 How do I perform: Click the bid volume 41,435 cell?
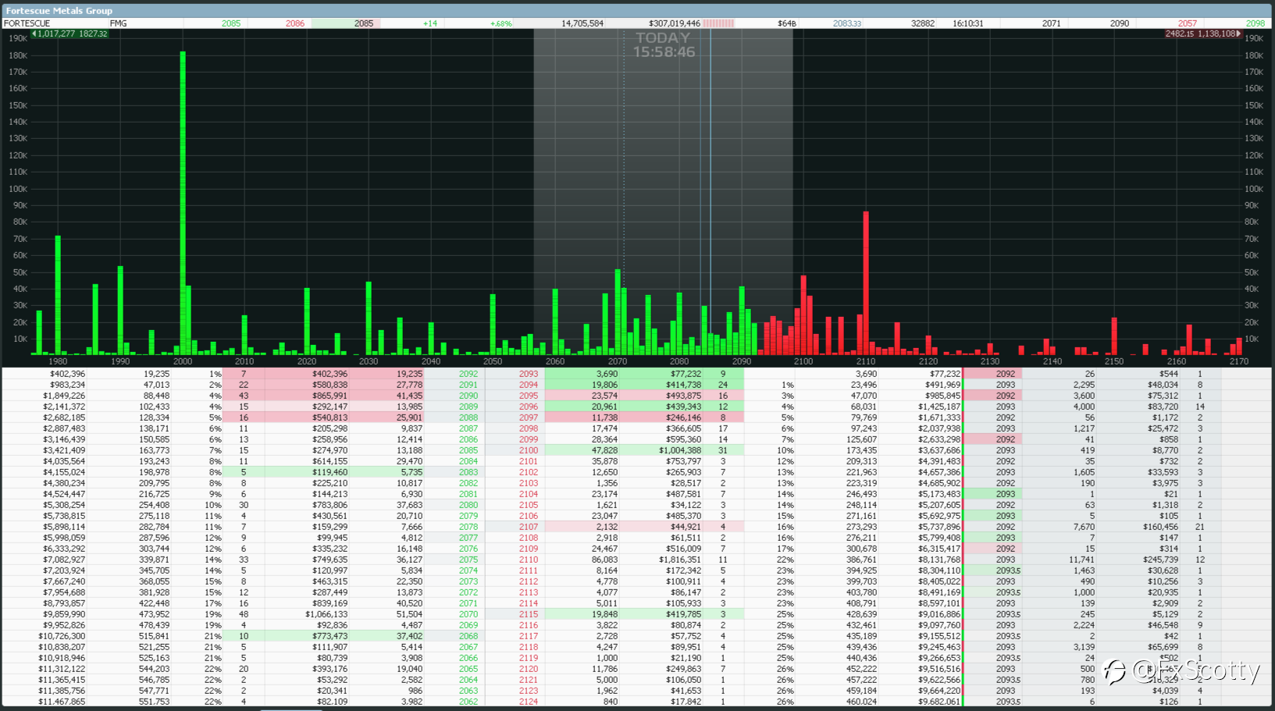tap(409, 396)
